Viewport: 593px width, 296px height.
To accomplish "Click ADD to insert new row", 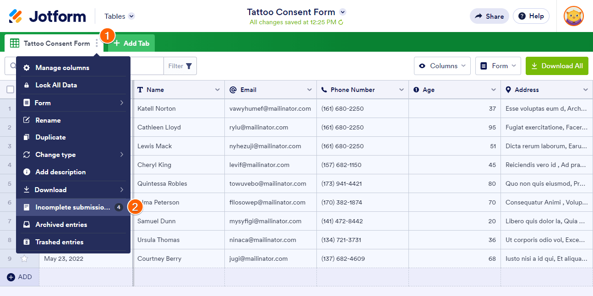I will point(20,277).
